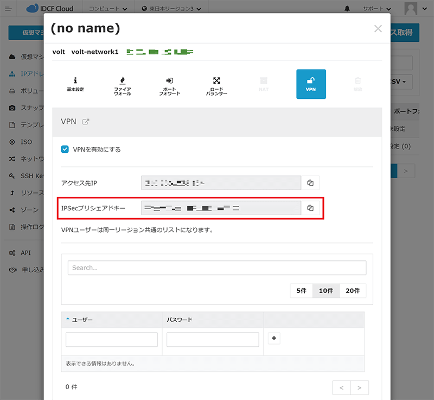
Task: Click the パスワード input field
Action: point(213,340)
